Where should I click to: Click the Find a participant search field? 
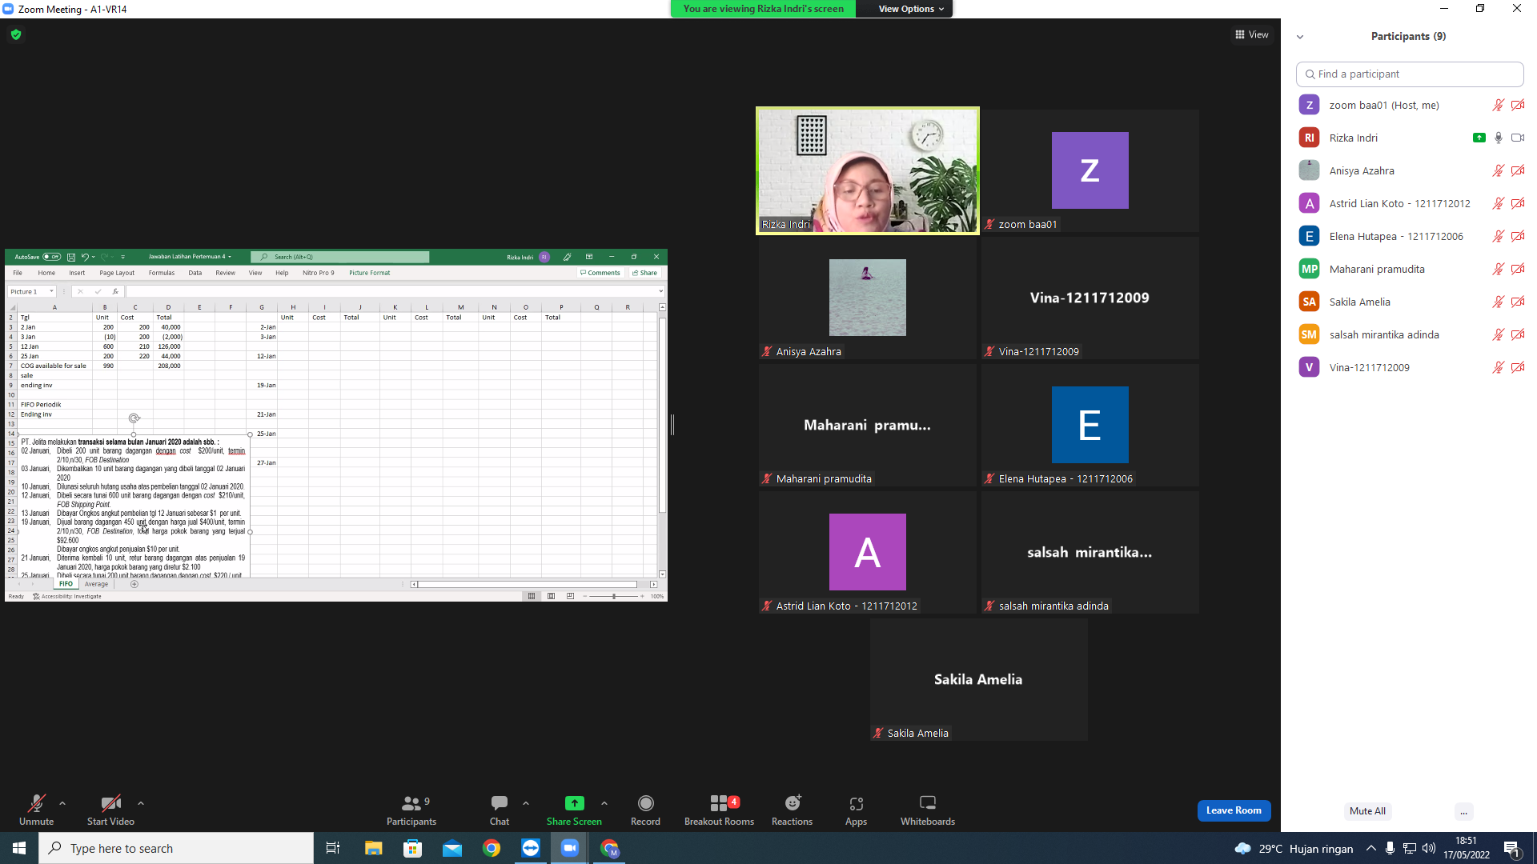pyautogui.click(x=1409, y=74)
